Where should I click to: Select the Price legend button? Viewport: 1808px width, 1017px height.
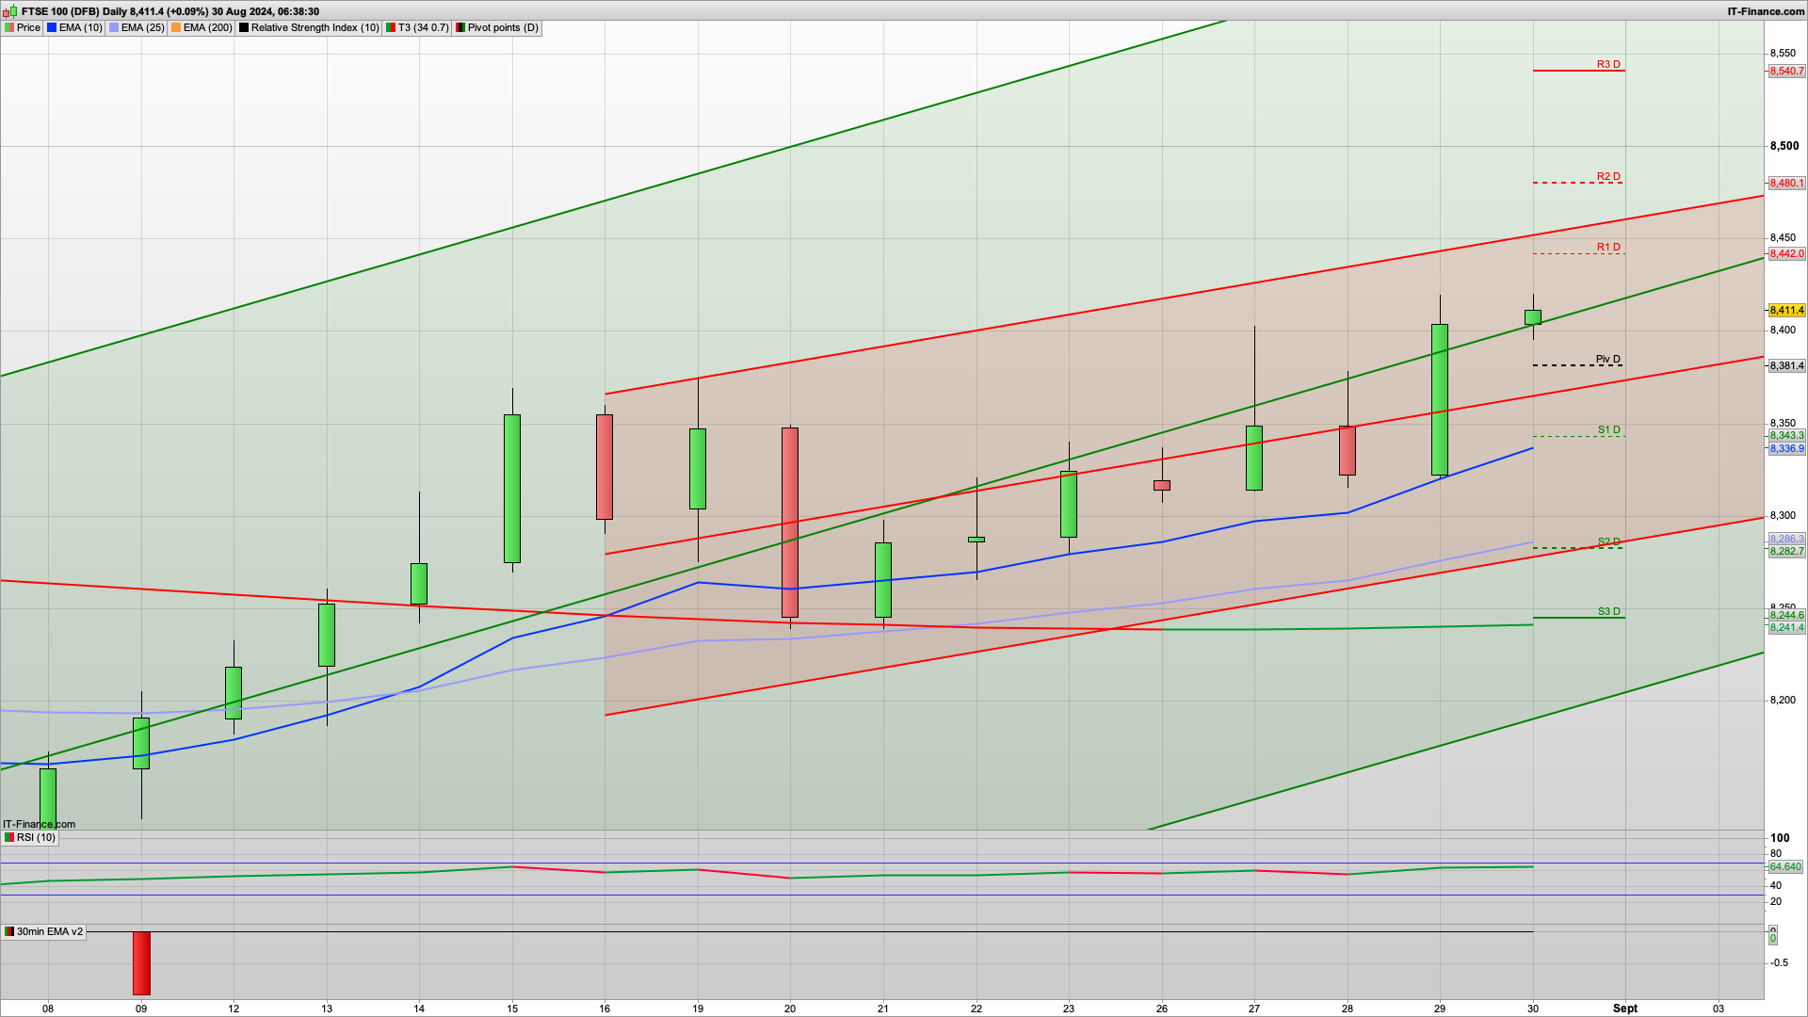pos(23,27)
